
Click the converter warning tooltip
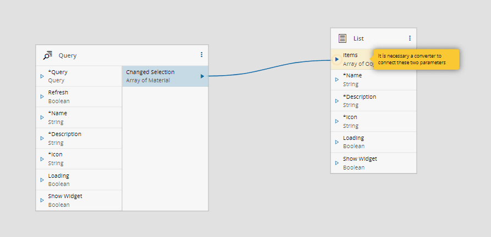416,59
